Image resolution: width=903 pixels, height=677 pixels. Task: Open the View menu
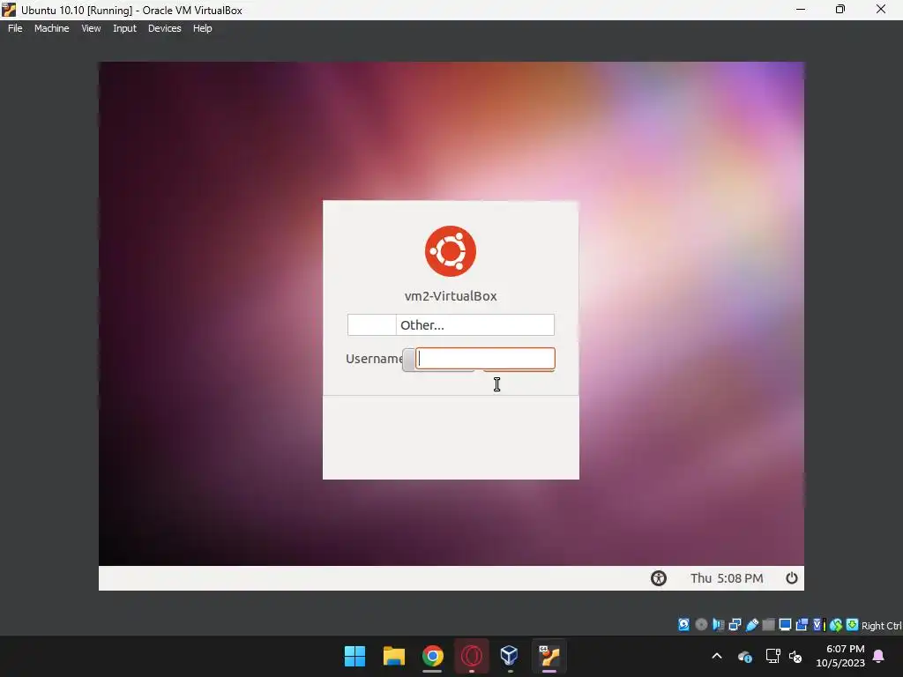coord(91,28)
